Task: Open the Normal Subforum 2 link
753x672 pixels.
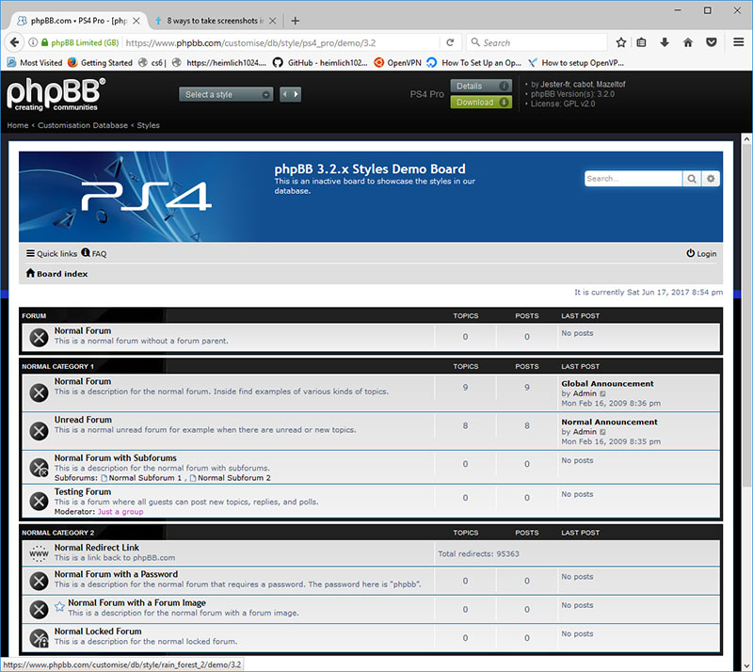Action: [x=234, y=478]
